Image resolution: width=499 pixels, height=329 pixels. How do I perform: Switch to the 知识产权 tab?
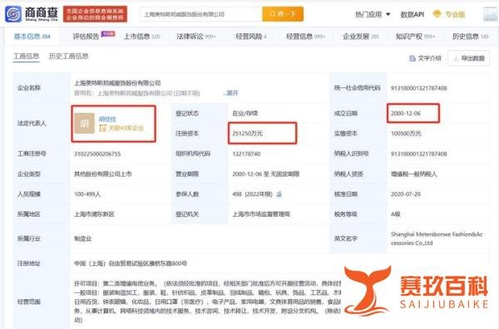415,37
